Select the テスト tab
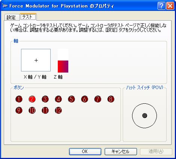The height and width of the screenshot is (159, 176). (x=28, y=17)
